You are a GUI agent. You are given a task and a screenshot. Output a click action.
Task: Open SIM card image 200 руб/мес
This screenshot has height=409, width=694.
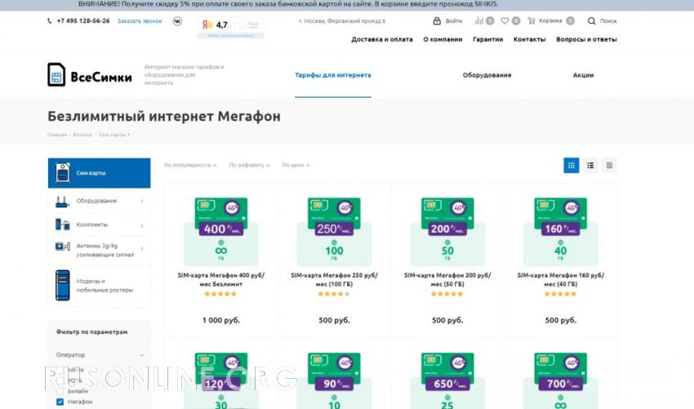point(447,231)
